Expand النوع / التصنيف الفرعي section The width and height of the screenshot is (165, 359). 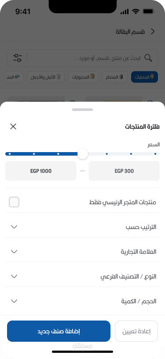point(83,276)
